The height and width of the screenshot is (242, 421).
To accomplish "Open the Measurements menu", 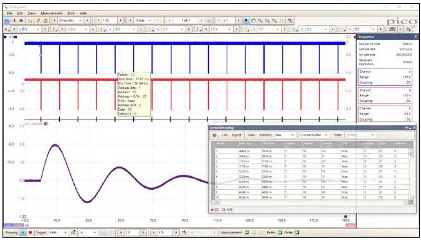I will point(51,13).
